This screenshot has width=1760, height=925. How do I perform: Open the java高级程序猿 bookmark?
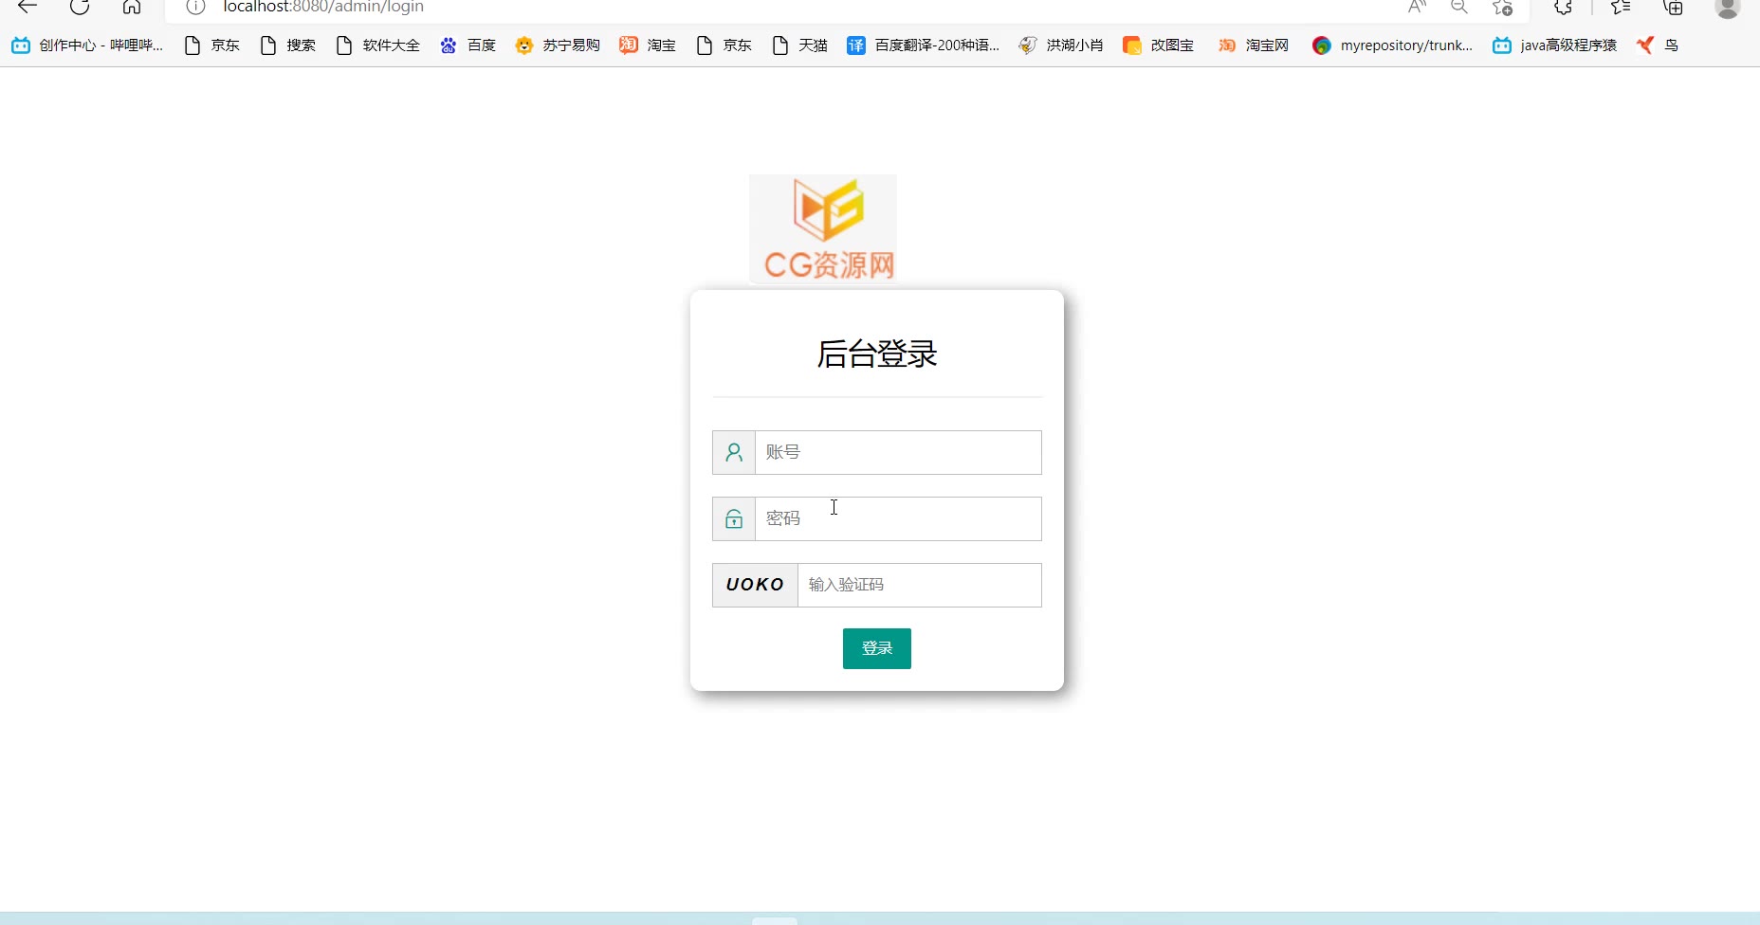click(1555, 45)
